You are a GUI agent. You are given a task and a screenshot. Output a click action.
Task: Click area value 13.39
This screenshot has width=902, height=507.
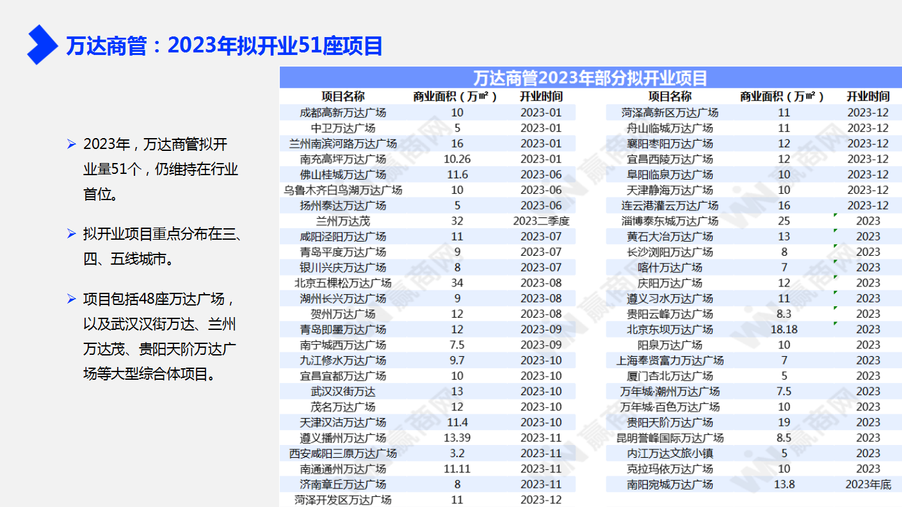[457, 438]
